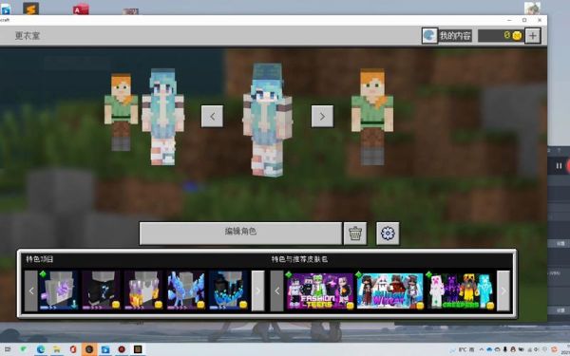The width and height of the screenshot is (570, 356).
Task: Go to previous featured items page
Action: (x=31, y=290)
